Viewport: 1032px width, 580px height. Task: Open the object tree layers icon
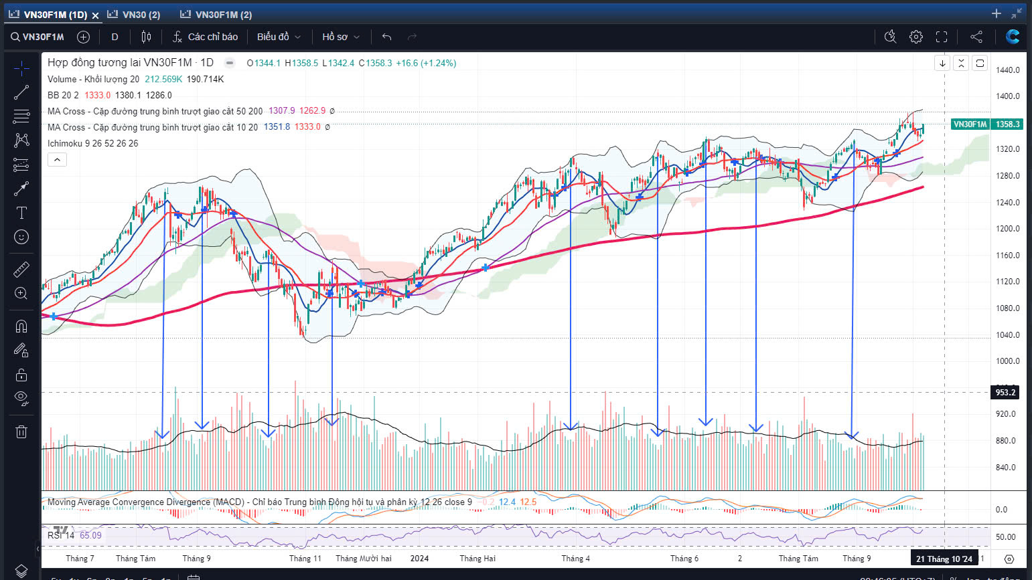tap(21, 571)
